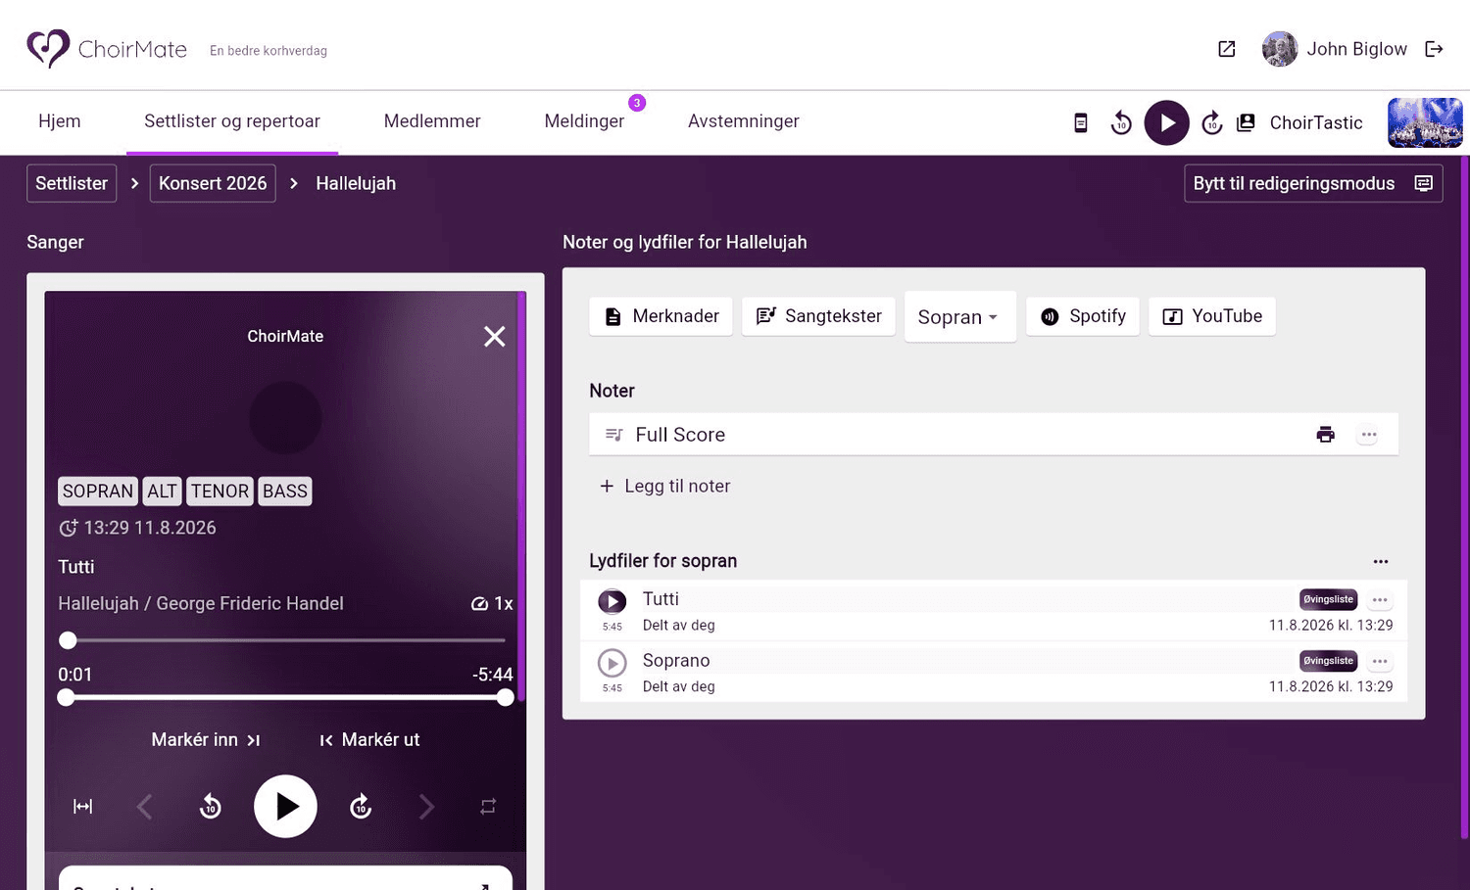Toggle the BASS voice chip

coord(285,492)
